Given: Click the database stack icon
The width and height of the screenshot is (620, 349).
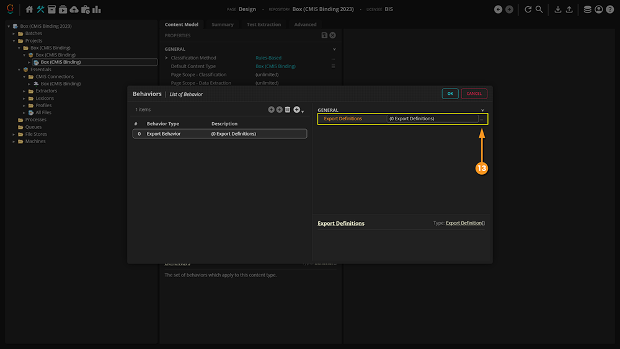Looking at the screenshot, I should pos(587,9).
